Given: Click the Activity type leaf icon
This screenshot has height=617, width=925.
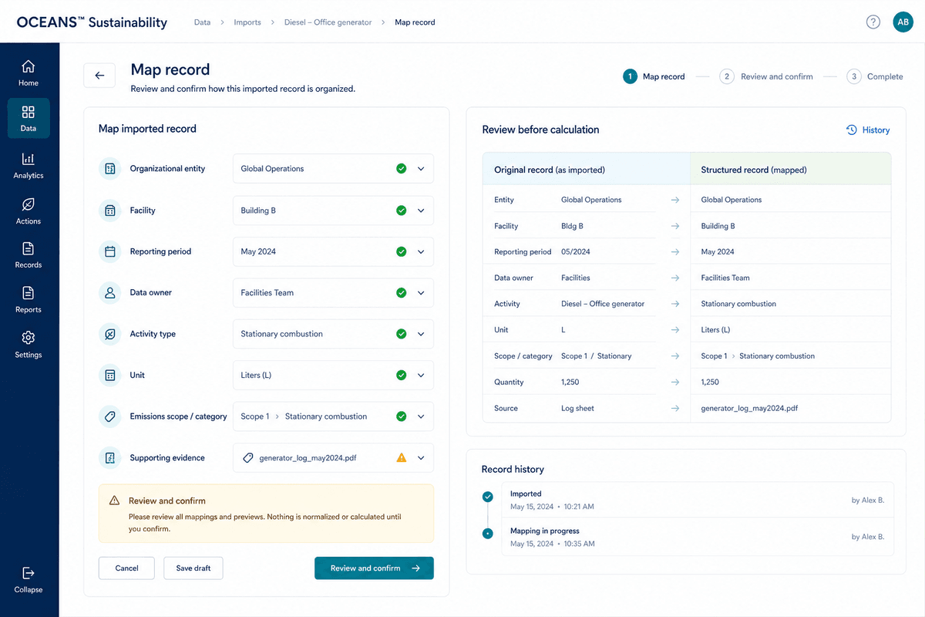Looking at the screenshot, I should click(x=110, y=334).
